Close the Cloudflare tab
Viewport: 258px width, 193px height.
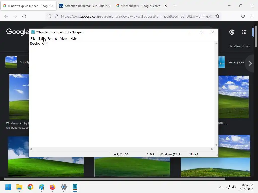click(x=109, y=6)
